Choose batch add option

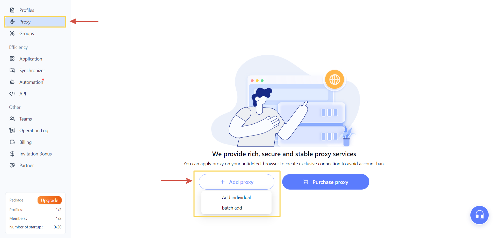(x=232, y=208)
